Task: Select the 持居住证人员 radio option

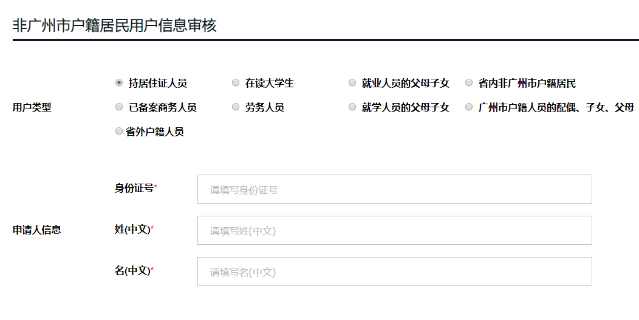Action: point(119,82)
